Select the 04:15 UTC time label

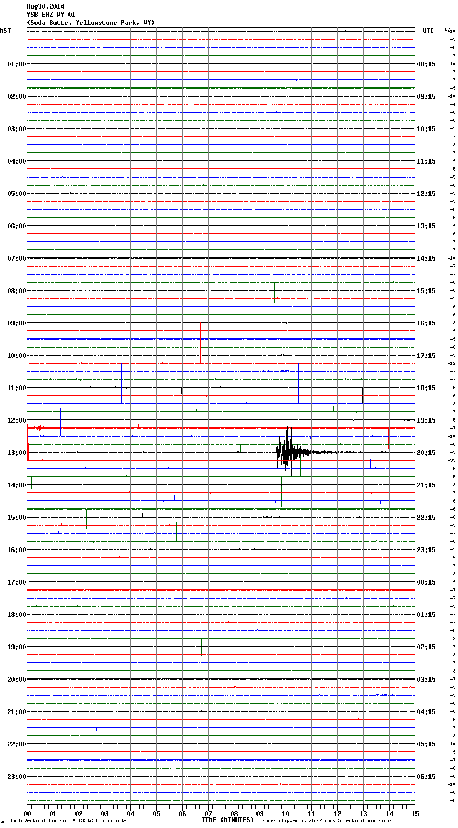pos(426,712)
